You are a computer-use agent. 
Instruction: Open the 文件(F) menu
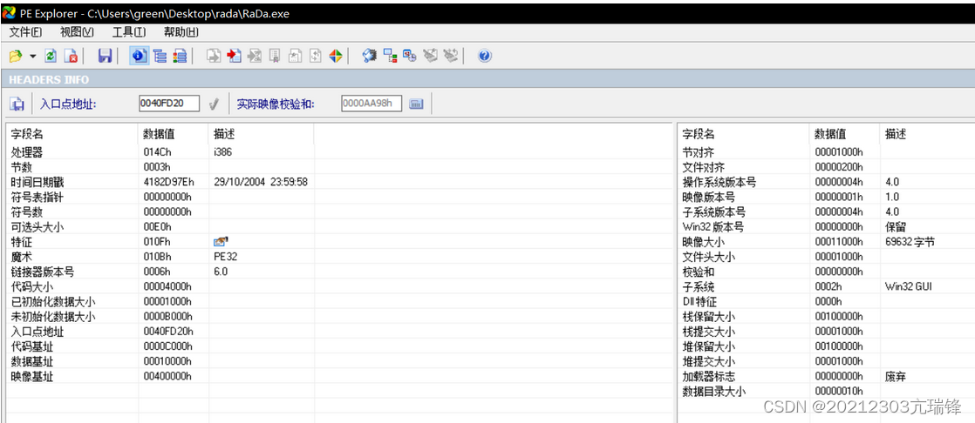tap(26, 32)
